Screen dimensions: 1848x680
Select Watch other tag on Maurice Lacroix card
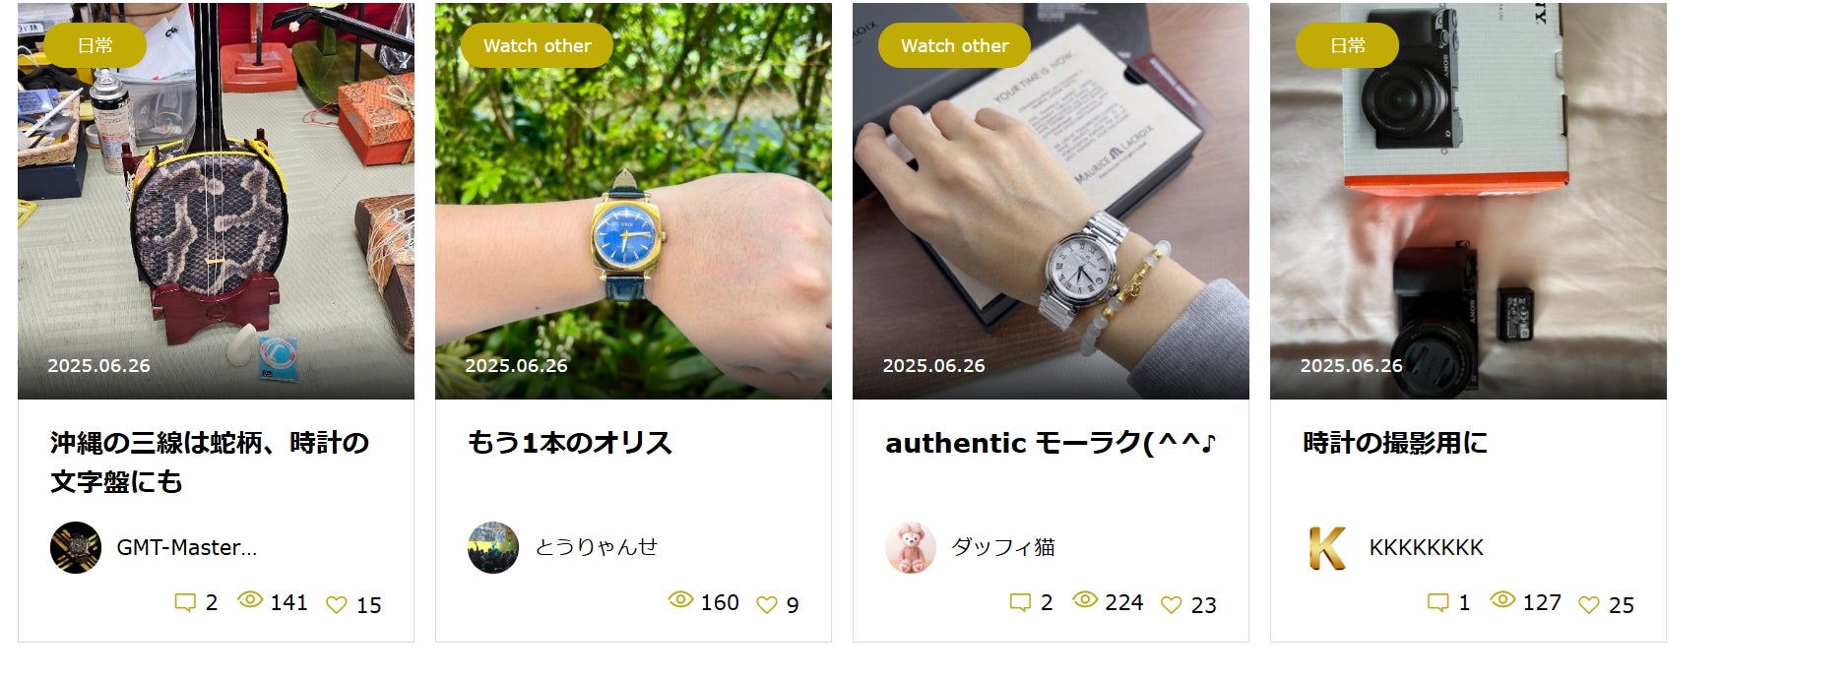click(x=955, y=45)
